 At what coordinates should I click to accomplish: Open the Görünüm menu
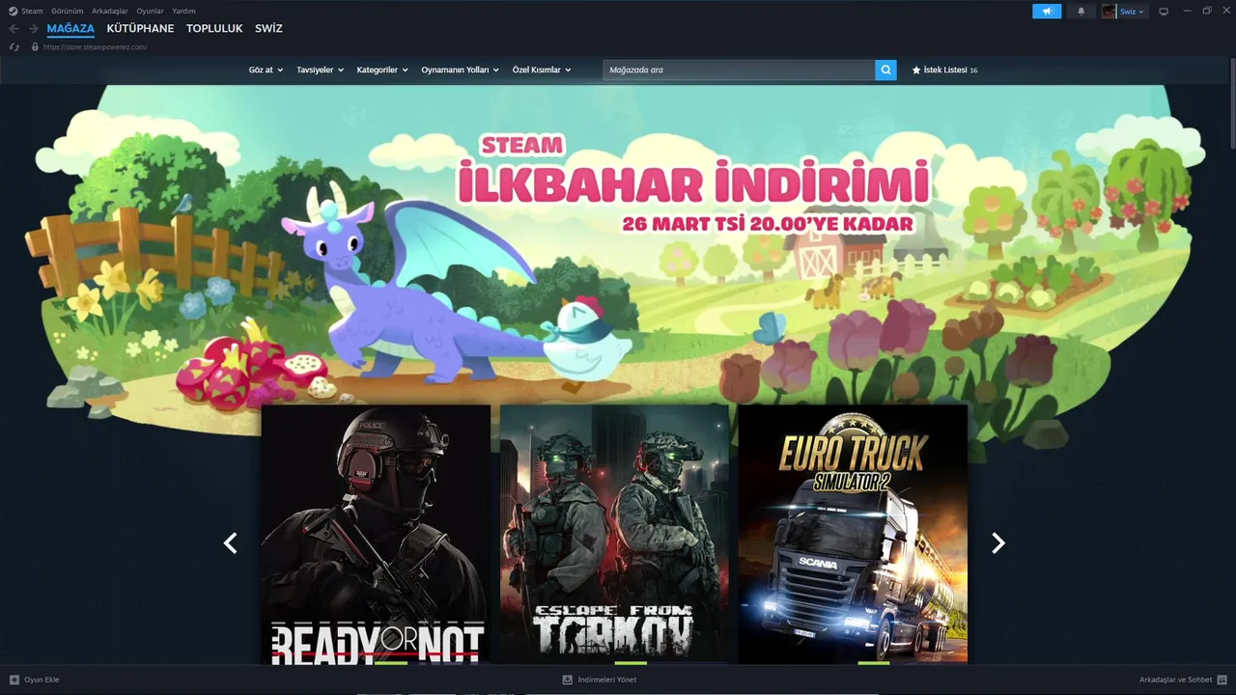68,11
